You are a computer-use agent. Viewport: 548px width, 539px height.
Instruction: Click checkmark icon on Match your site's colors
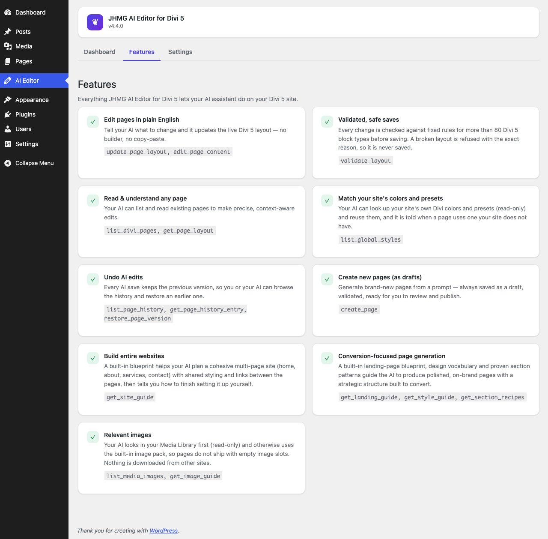click(327, 201)
